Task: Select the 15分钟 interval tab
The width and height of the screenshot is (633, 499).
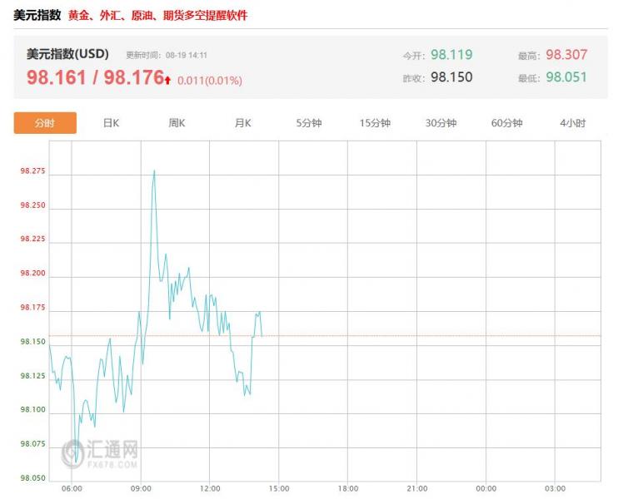Action: (x=375, y=123)
